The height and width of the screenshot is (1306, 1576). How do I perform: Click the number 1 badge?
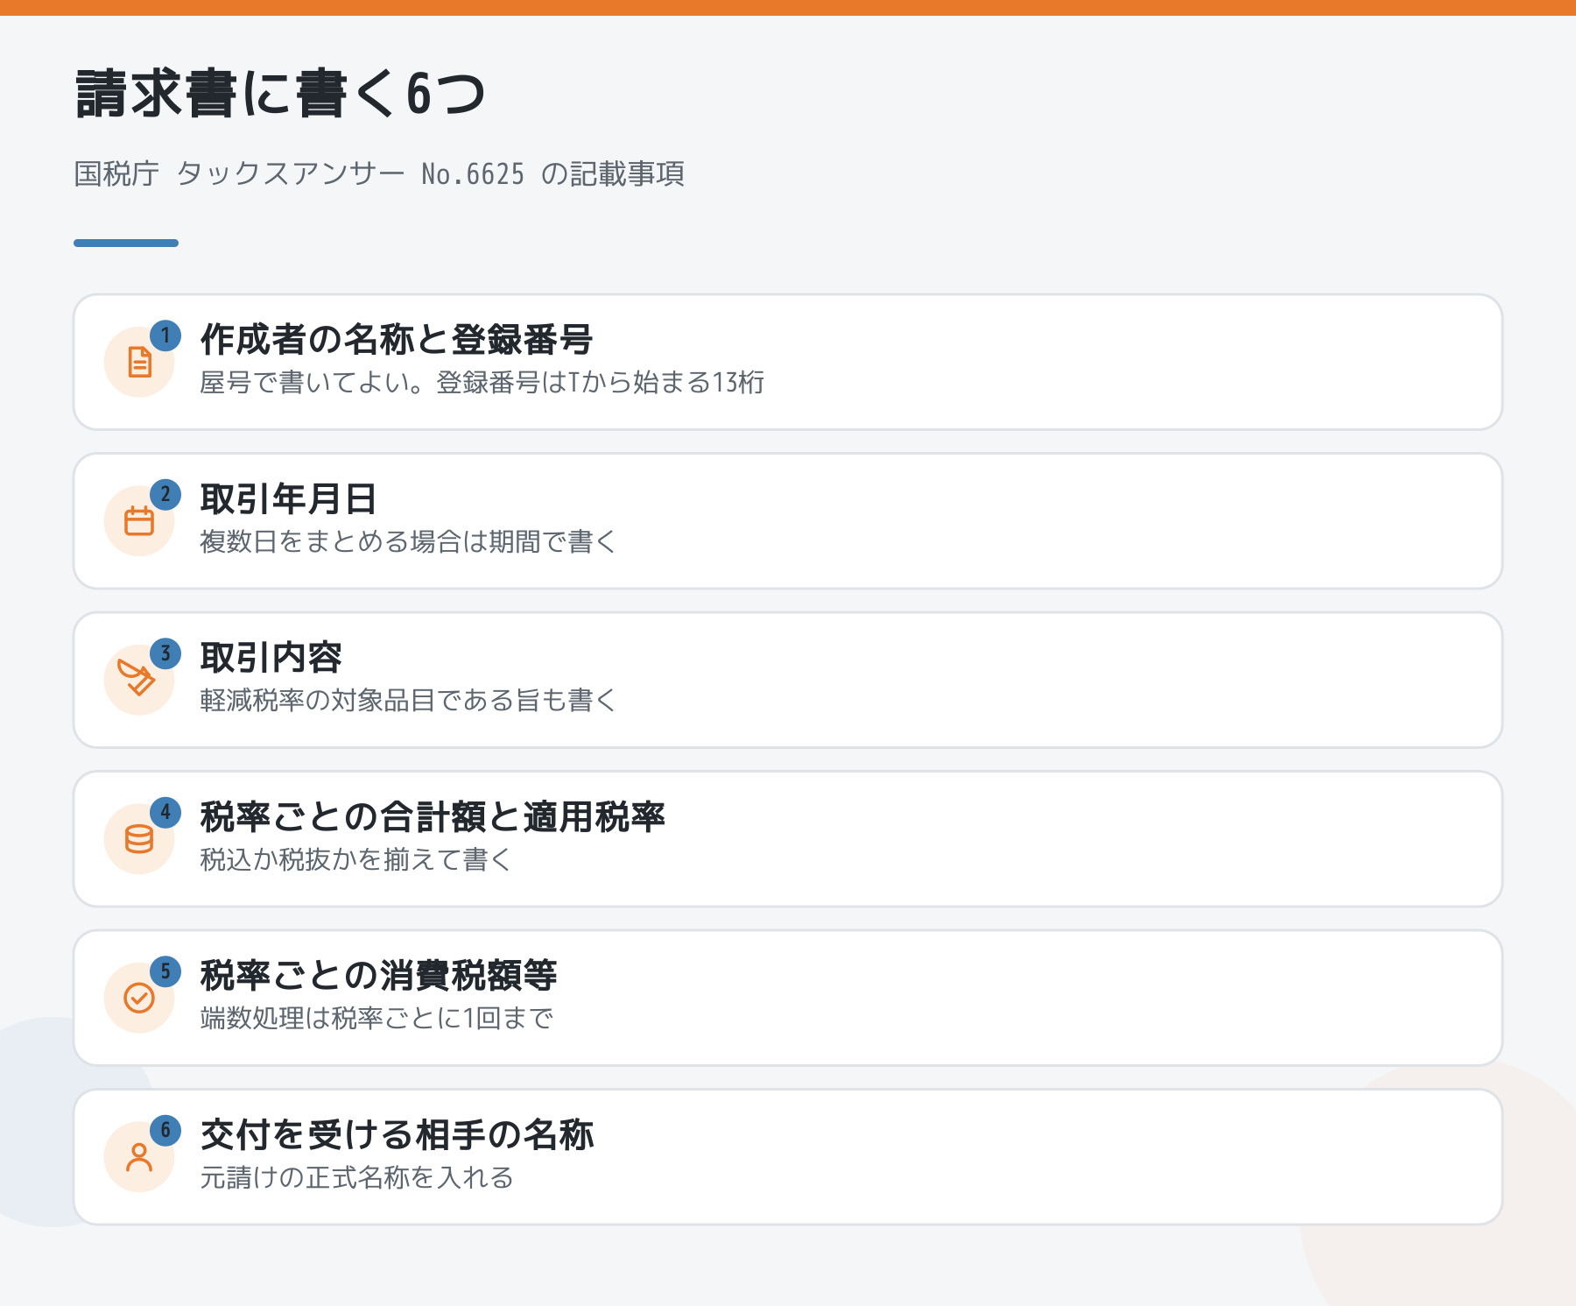pyautogui.click(x=165, y=335)
